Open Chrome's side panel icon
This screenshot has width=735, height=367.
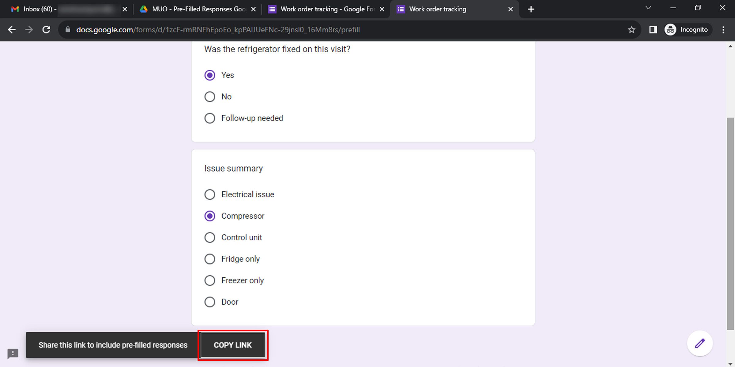coord(653,29)
